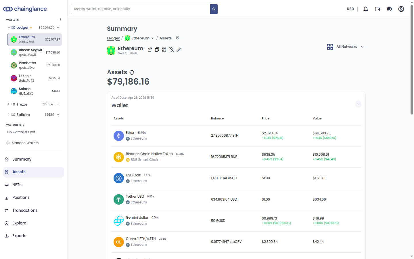Sort by Balance column header
The height and width of the screenshot is (259, 414).
click(x=217, y=118)
